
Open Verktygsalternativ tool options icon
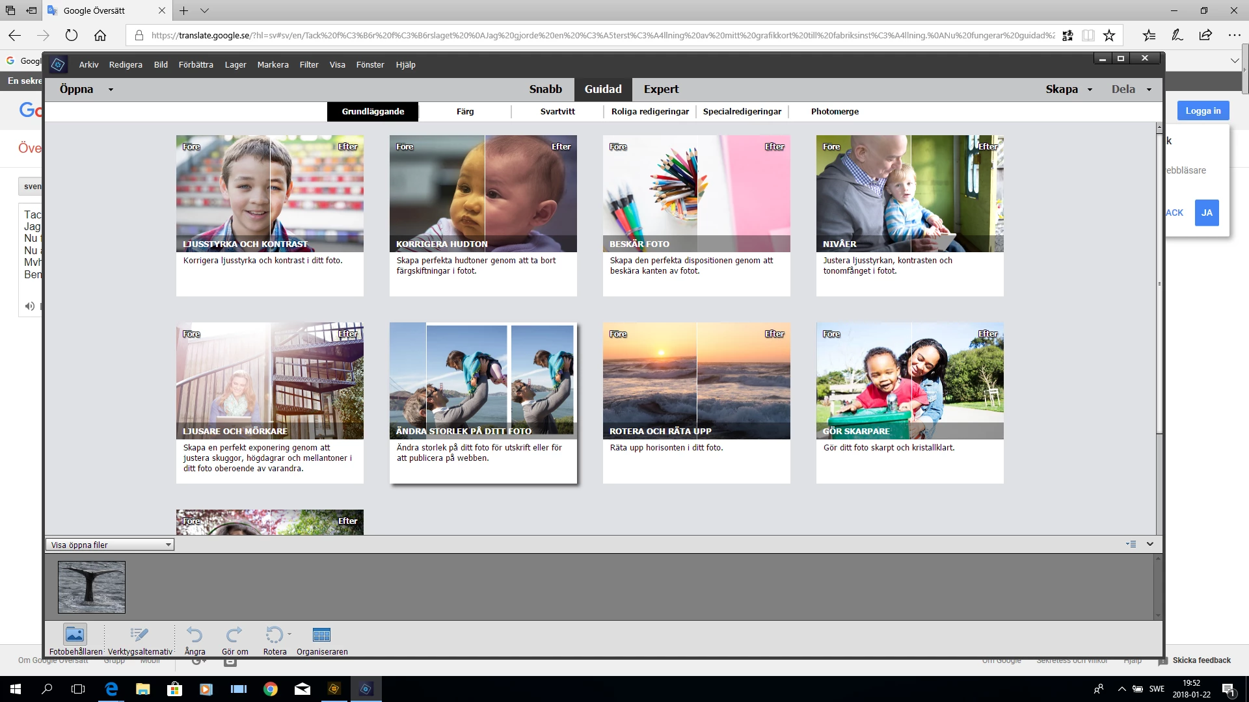139,634
